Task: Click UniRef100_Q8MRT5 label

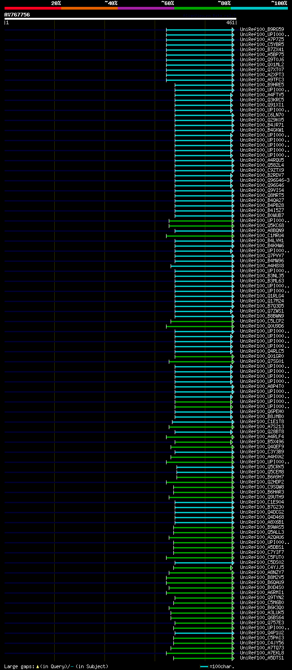Action: point(261,196)
